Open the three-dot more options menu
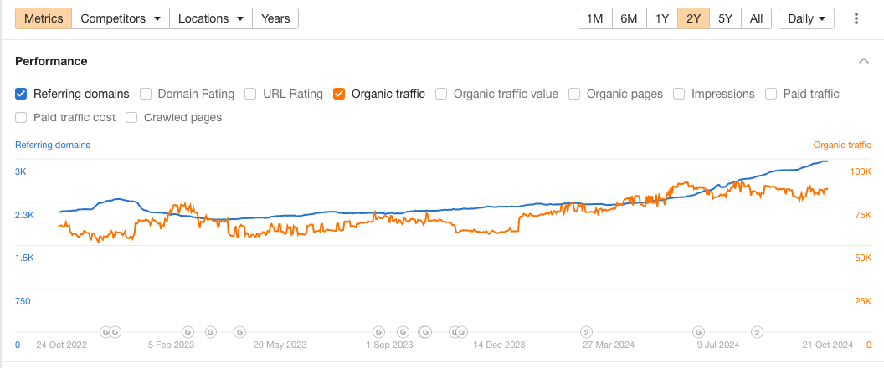884x368 pixels. pos(856,18)
